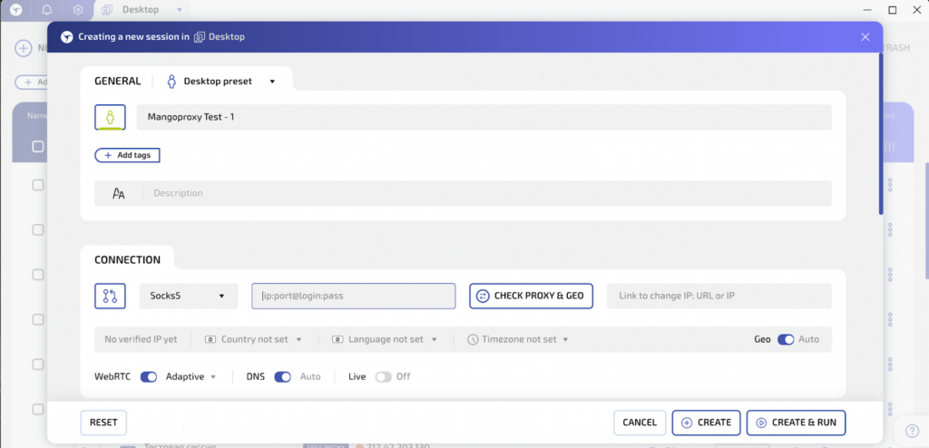Image resolution: width=929 pixels, height=448 pixels.
Task: Toggle the Geo Auto switch
Action: (786, 339)
